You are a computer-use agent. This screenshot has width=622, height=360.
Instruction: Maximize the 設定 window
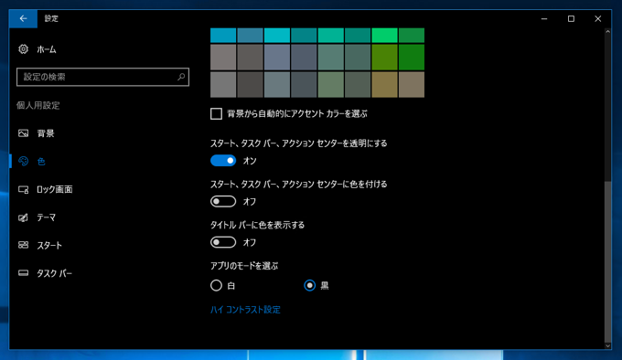pos(571,18)
